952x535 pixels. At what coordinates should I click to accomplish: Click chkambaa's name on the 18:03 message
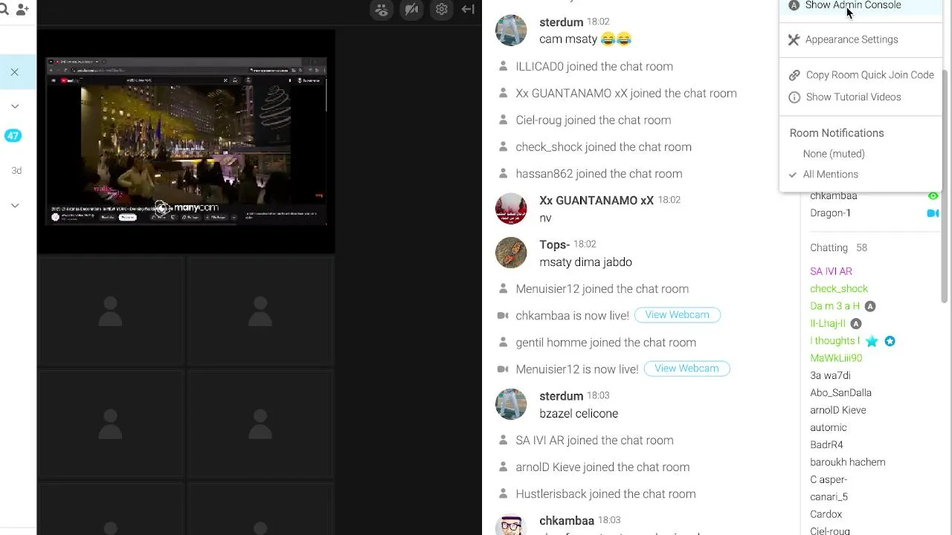pyautogui.click(x=567, y=521)
